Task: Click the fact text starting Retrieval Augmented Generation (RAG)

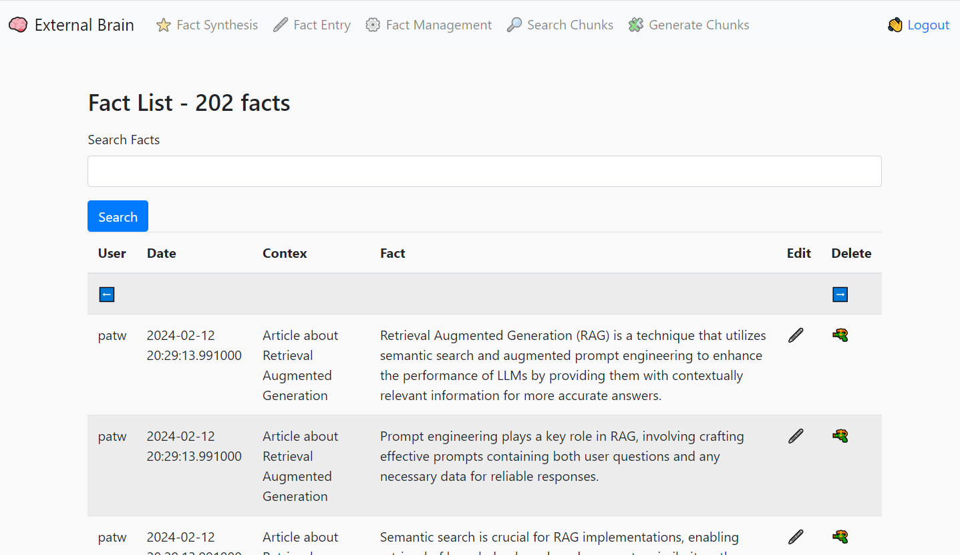Action: tap(573, 365)
